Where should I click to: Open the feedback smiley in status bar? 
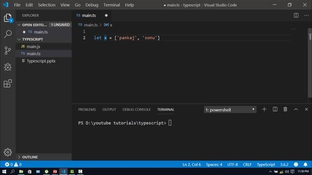[296, 164]
